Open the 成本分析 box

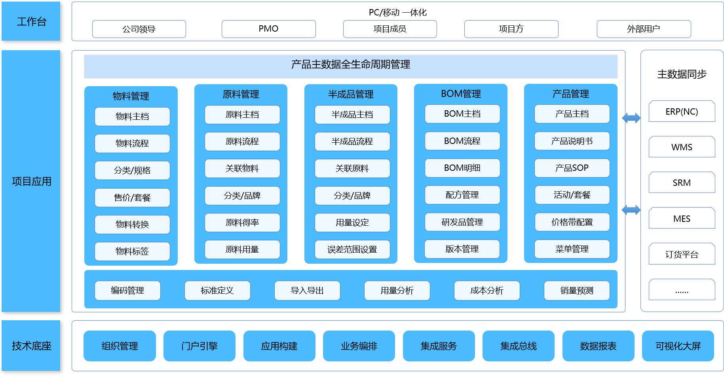pyautogui.click(x=487, y=291)
